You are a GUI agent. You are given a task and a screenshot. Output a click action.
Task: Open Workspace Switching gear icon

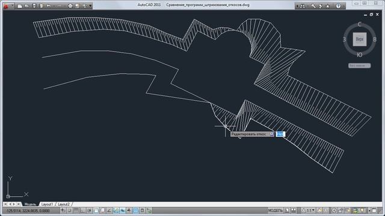pos(334,211)
